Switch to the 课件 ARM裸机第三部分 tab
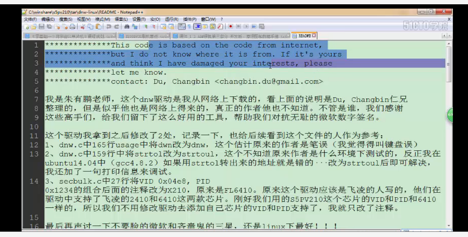The image size is (468, 237). pos(230,36)
